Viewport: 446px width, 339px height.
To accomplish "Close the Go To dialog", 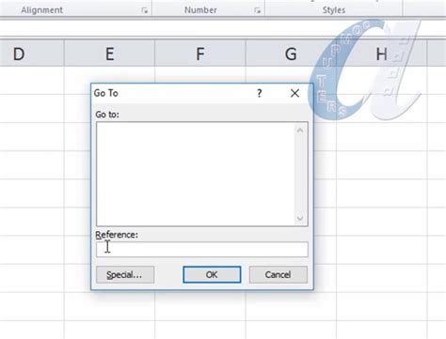I will [295, 93].
